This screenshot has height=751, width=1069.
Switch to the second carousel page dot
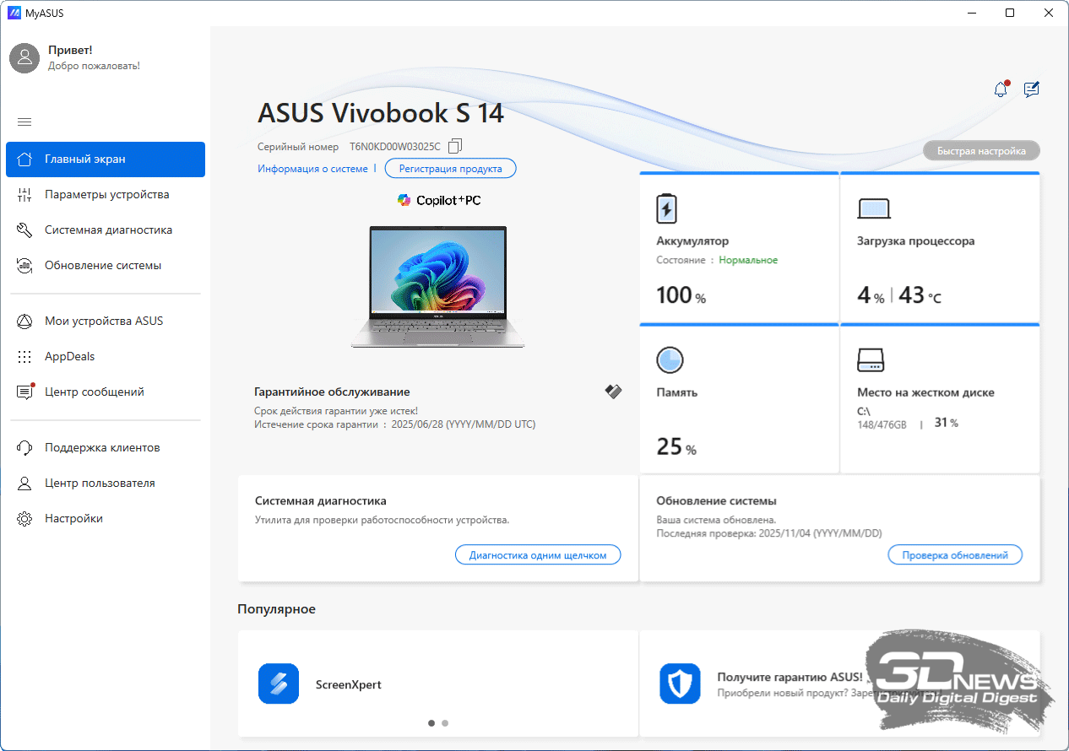[445, 723]
